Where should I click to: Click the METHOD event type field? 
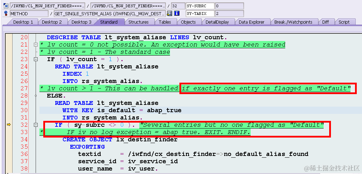(x=29, y=14)
